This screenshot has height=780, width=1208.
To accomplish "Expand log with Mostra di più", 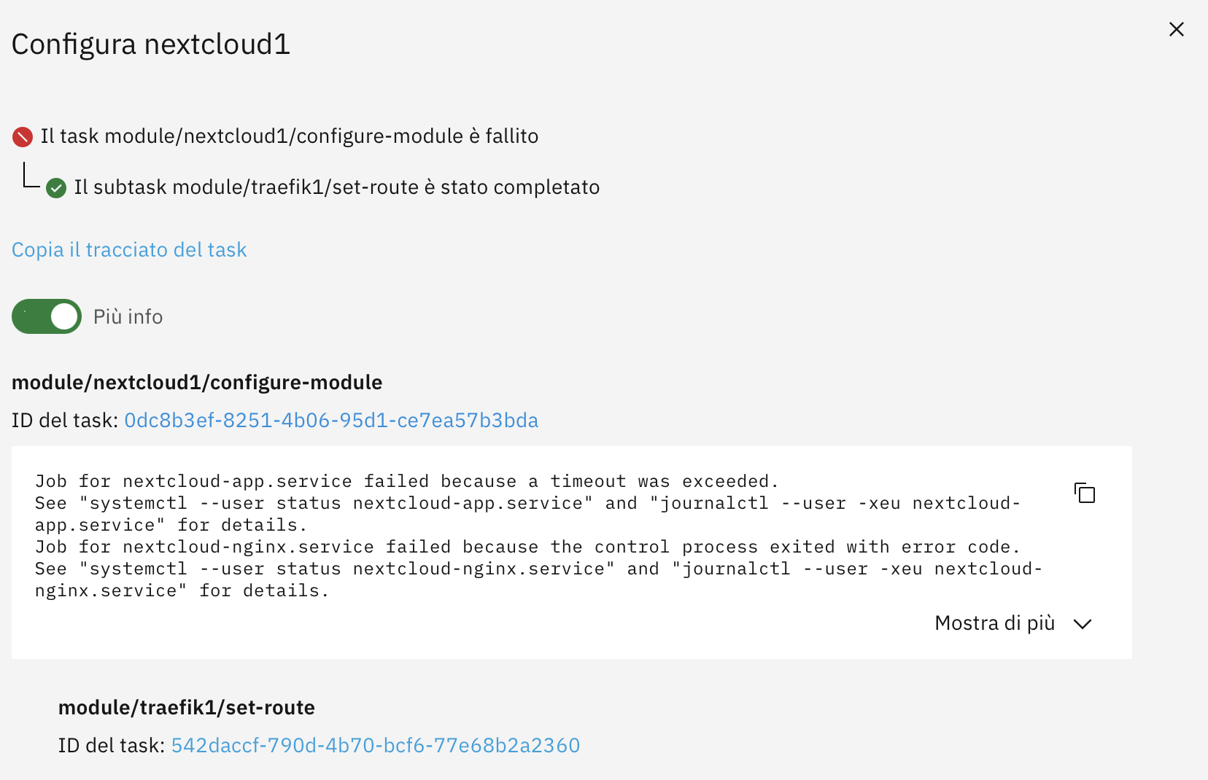I will coord(994,623).
